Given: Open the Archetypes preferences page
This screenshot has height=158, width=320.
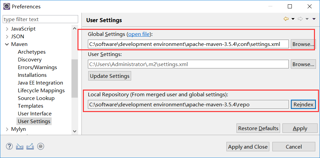Looking at the screenshot, I should click(x=32, y=52).
